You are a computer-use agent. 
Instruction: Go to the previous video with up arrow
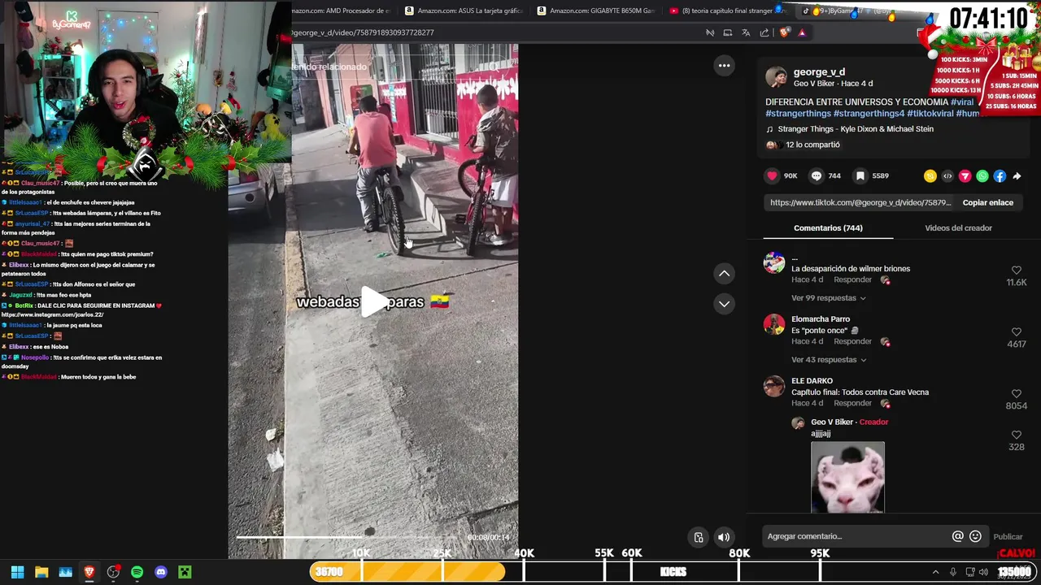[x=724, y=274]
